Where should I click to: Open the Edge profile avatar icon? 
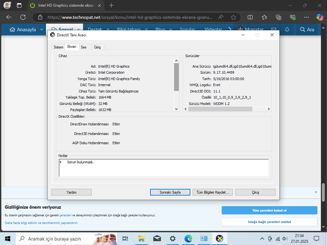pos(7,5)
